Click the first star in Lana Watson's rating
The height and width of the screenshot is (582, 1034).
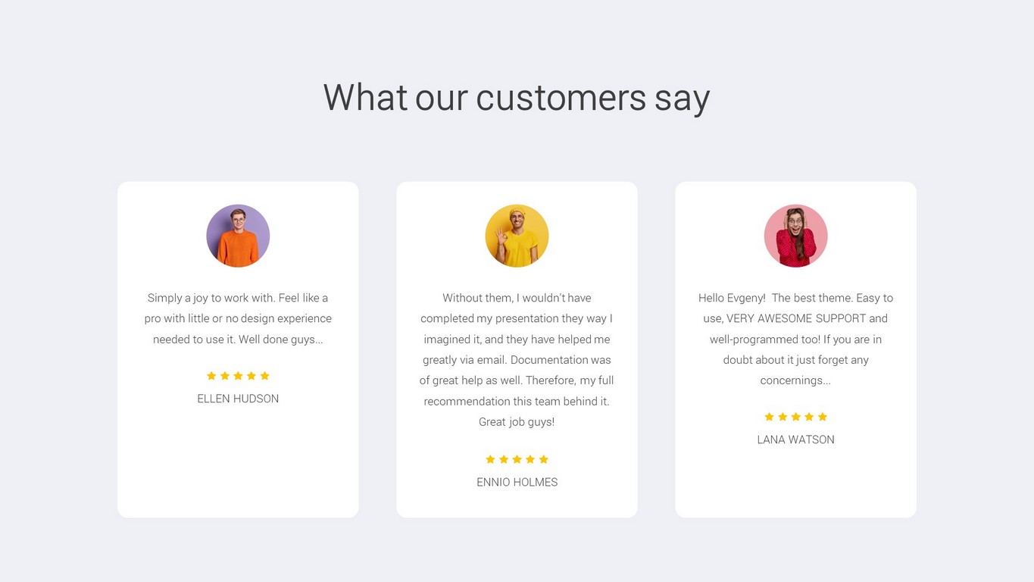(x=769, y=417)
